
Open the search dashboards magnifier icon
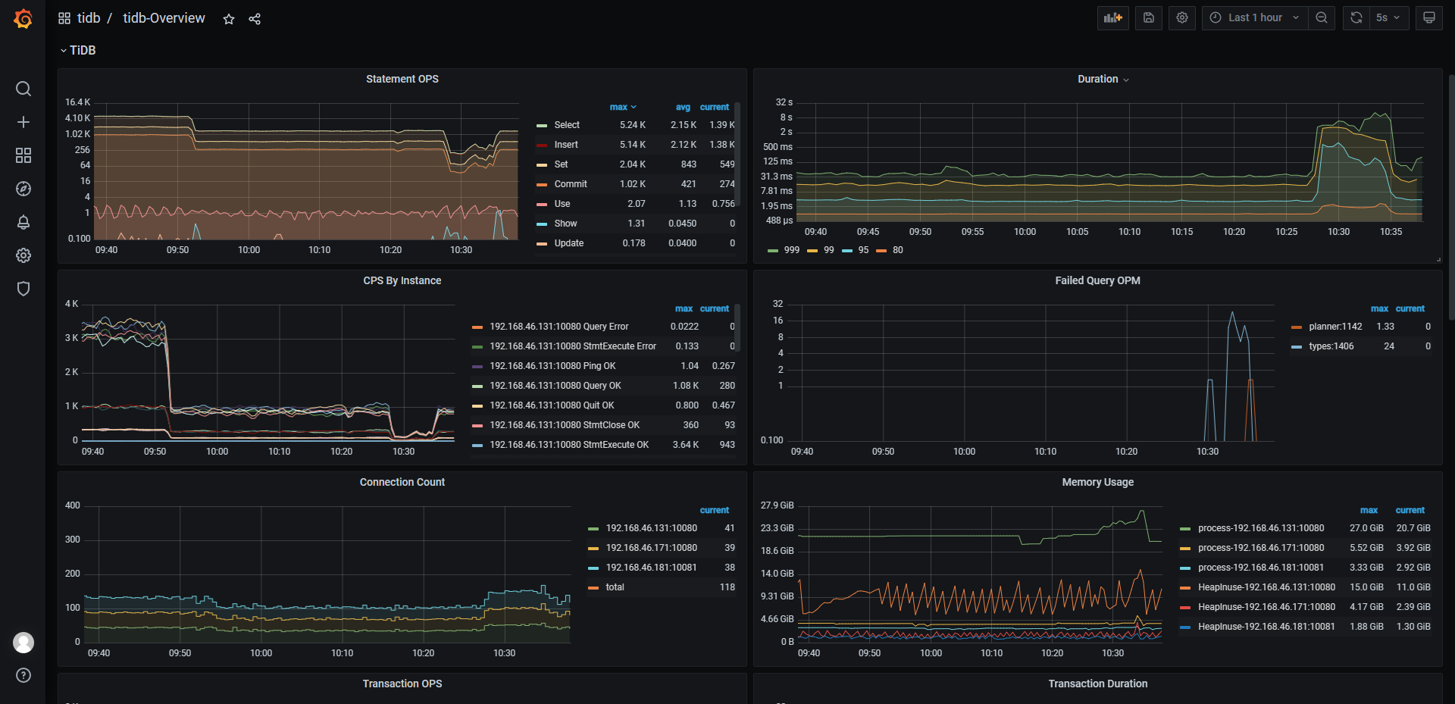(x=23, y=89)
